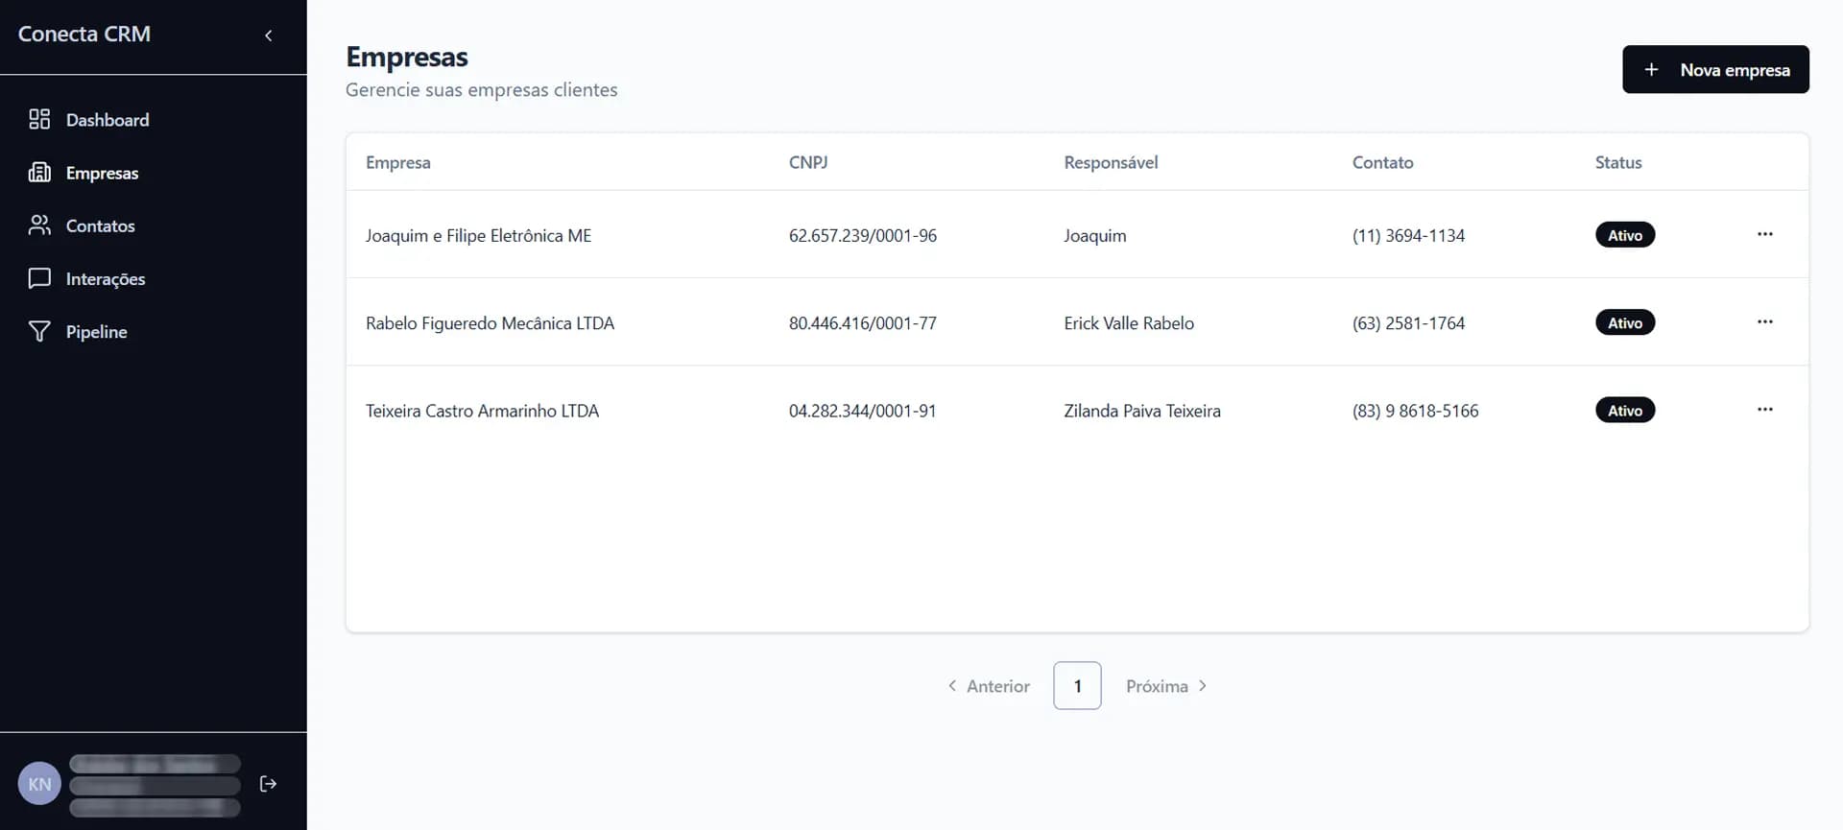This screenshot has width=1843, height=830.
Task: Click responsável Zilanda Paiva Teixeira
Action: [1142, 411]
